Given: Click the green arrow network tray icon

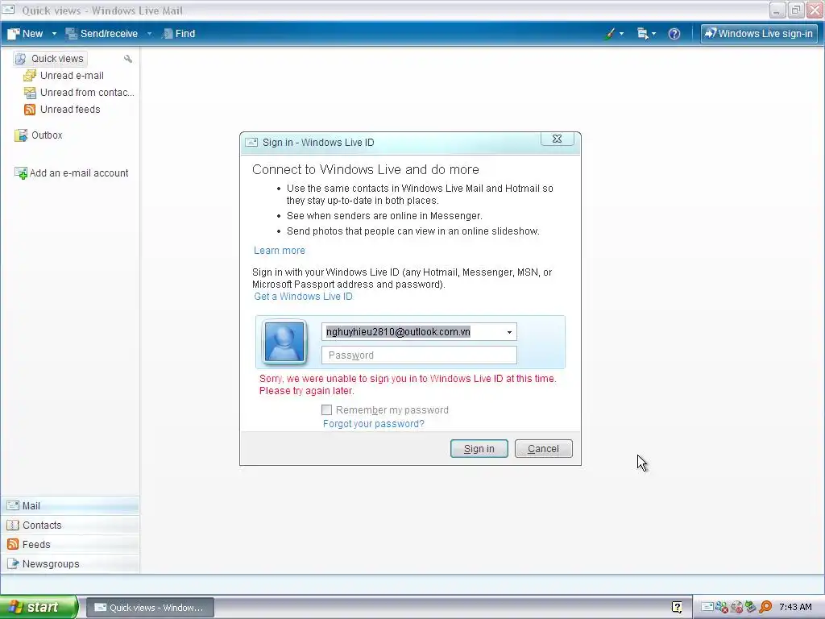Looking at the screenshot, I should (751, 608).
